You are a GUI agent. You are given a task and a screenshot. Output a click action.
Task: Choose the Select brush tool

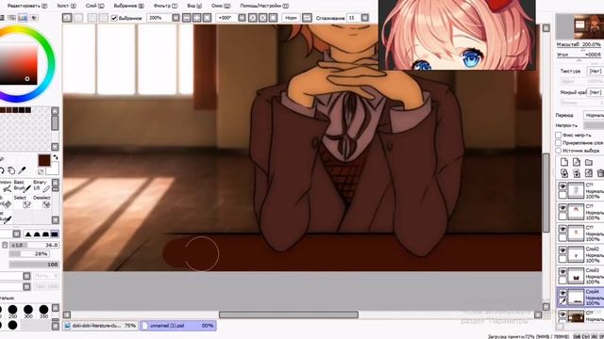(22, 202)
